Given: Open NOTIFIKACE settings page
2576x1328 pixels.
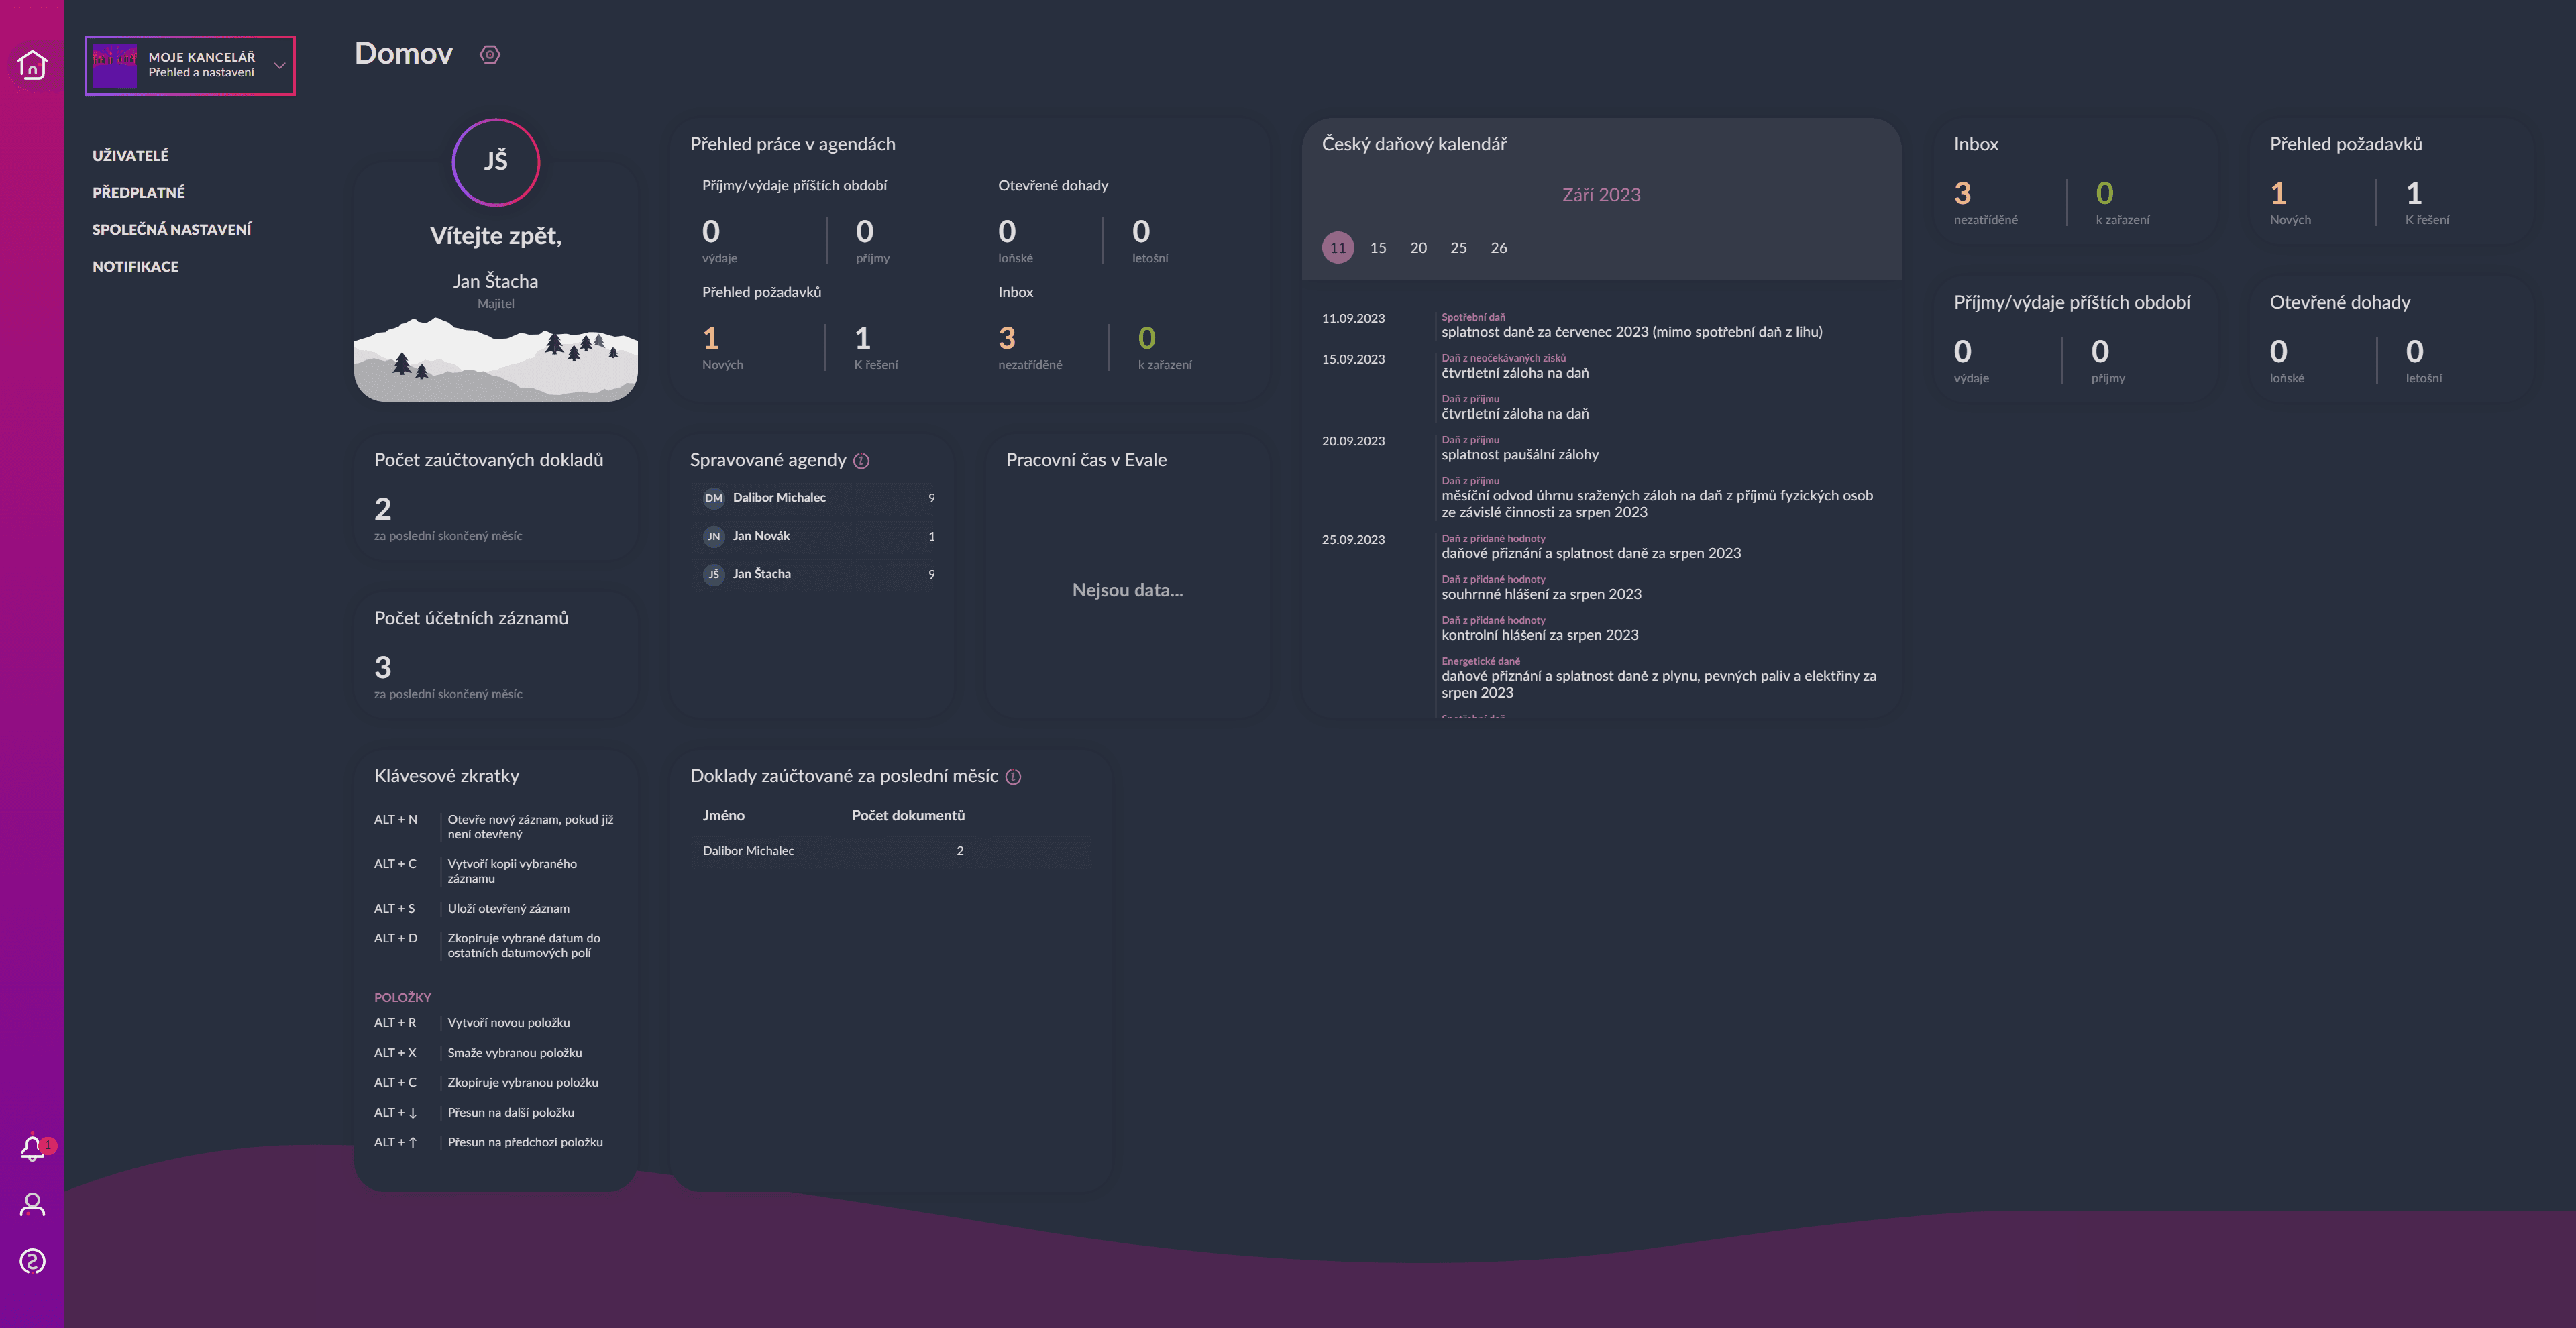Looking at the screenshot, I should (x=135, y=266).
